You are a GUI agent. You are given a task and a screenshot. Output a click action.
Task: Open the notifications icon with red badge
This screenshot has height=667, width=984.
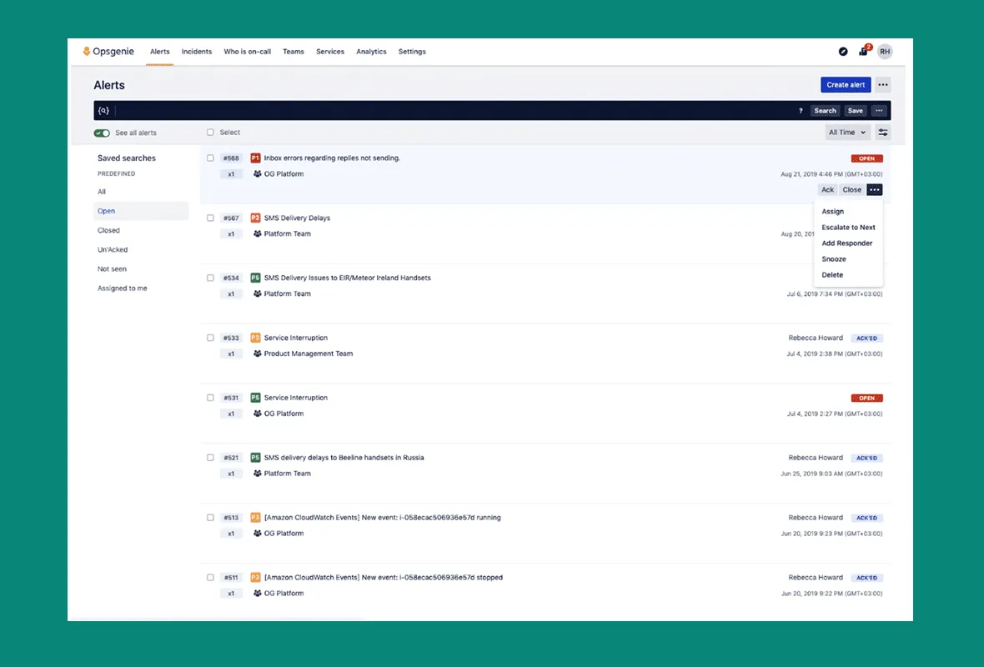(x=864, y=52)
